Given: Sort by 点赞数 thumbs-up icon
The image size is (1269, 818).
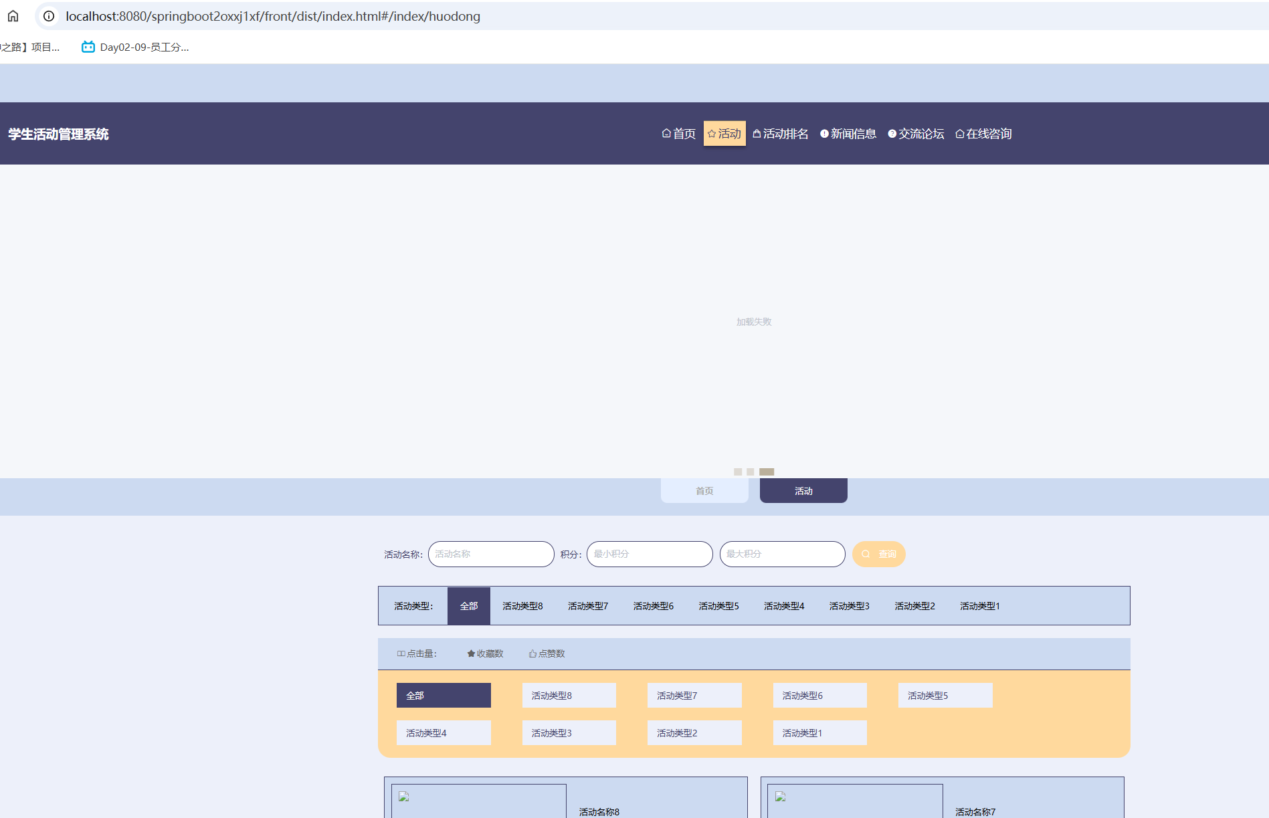Looking at the screenshot, I should (532, 653).
